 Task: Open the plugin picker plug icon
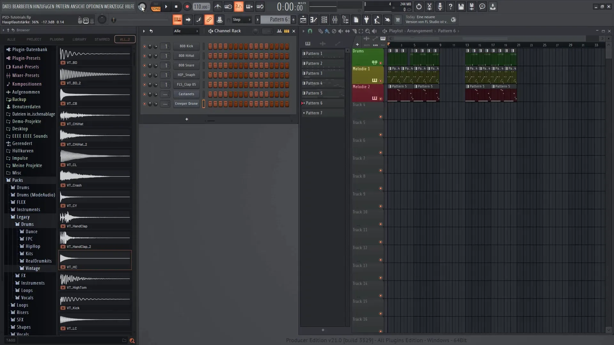click(x=366, y=20)
